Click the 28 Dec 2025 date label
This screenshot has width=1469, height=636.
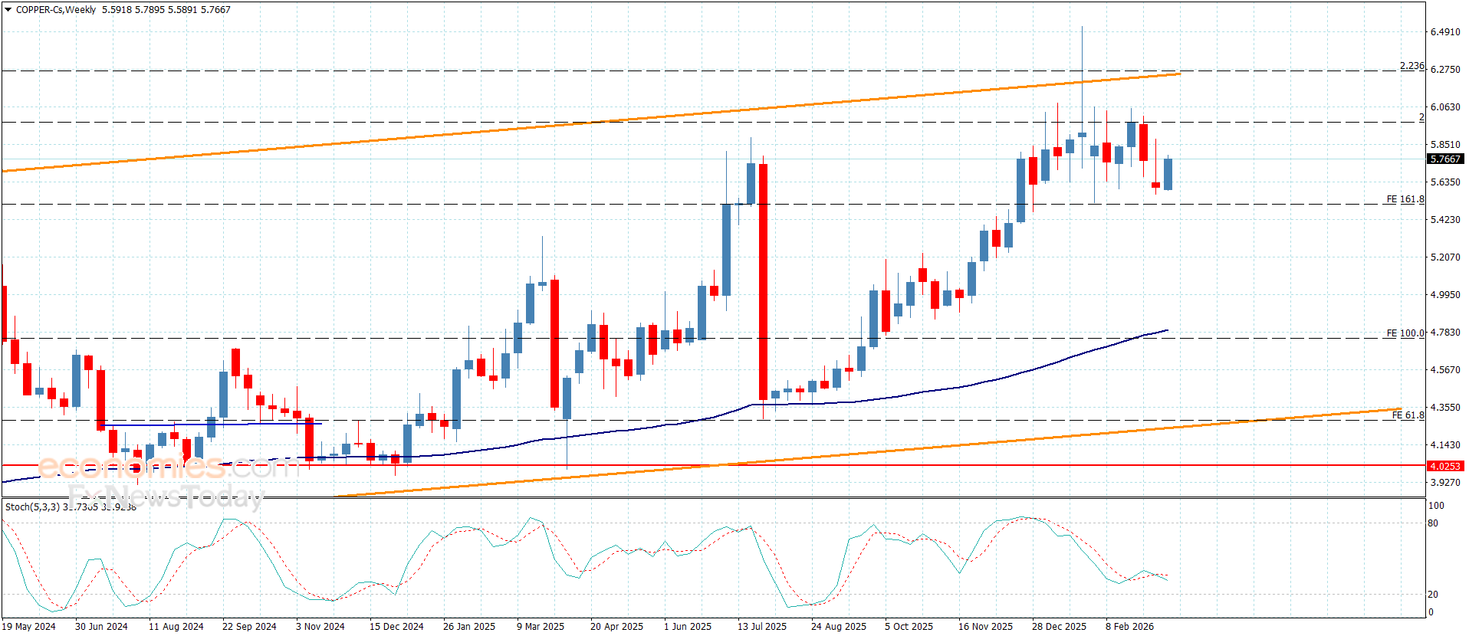click(x=1059, y=627)
